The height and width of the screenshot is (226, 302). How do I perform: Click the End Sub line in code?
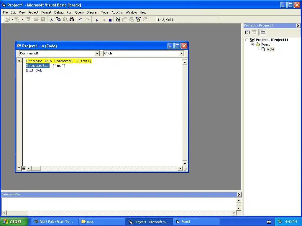(34, 71)
